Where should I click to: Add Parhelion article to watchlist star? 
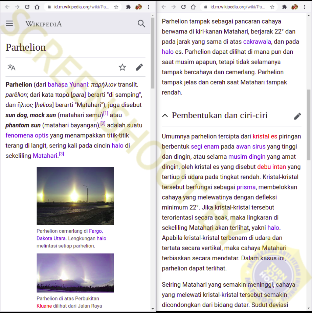(122, 67)
